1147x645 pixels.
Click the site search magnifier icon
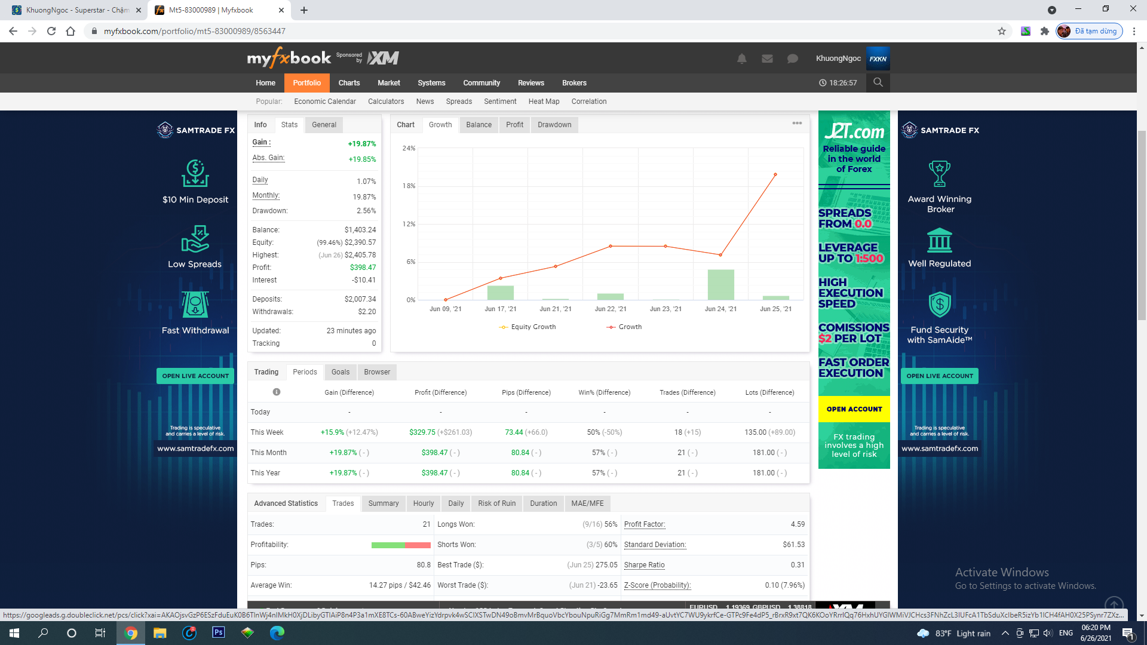click(x=878, y=82)
